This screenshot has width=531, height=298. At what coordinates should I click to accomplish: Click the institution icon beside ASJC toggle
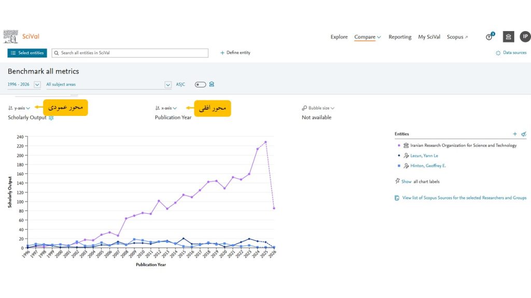tap(212, 84)
